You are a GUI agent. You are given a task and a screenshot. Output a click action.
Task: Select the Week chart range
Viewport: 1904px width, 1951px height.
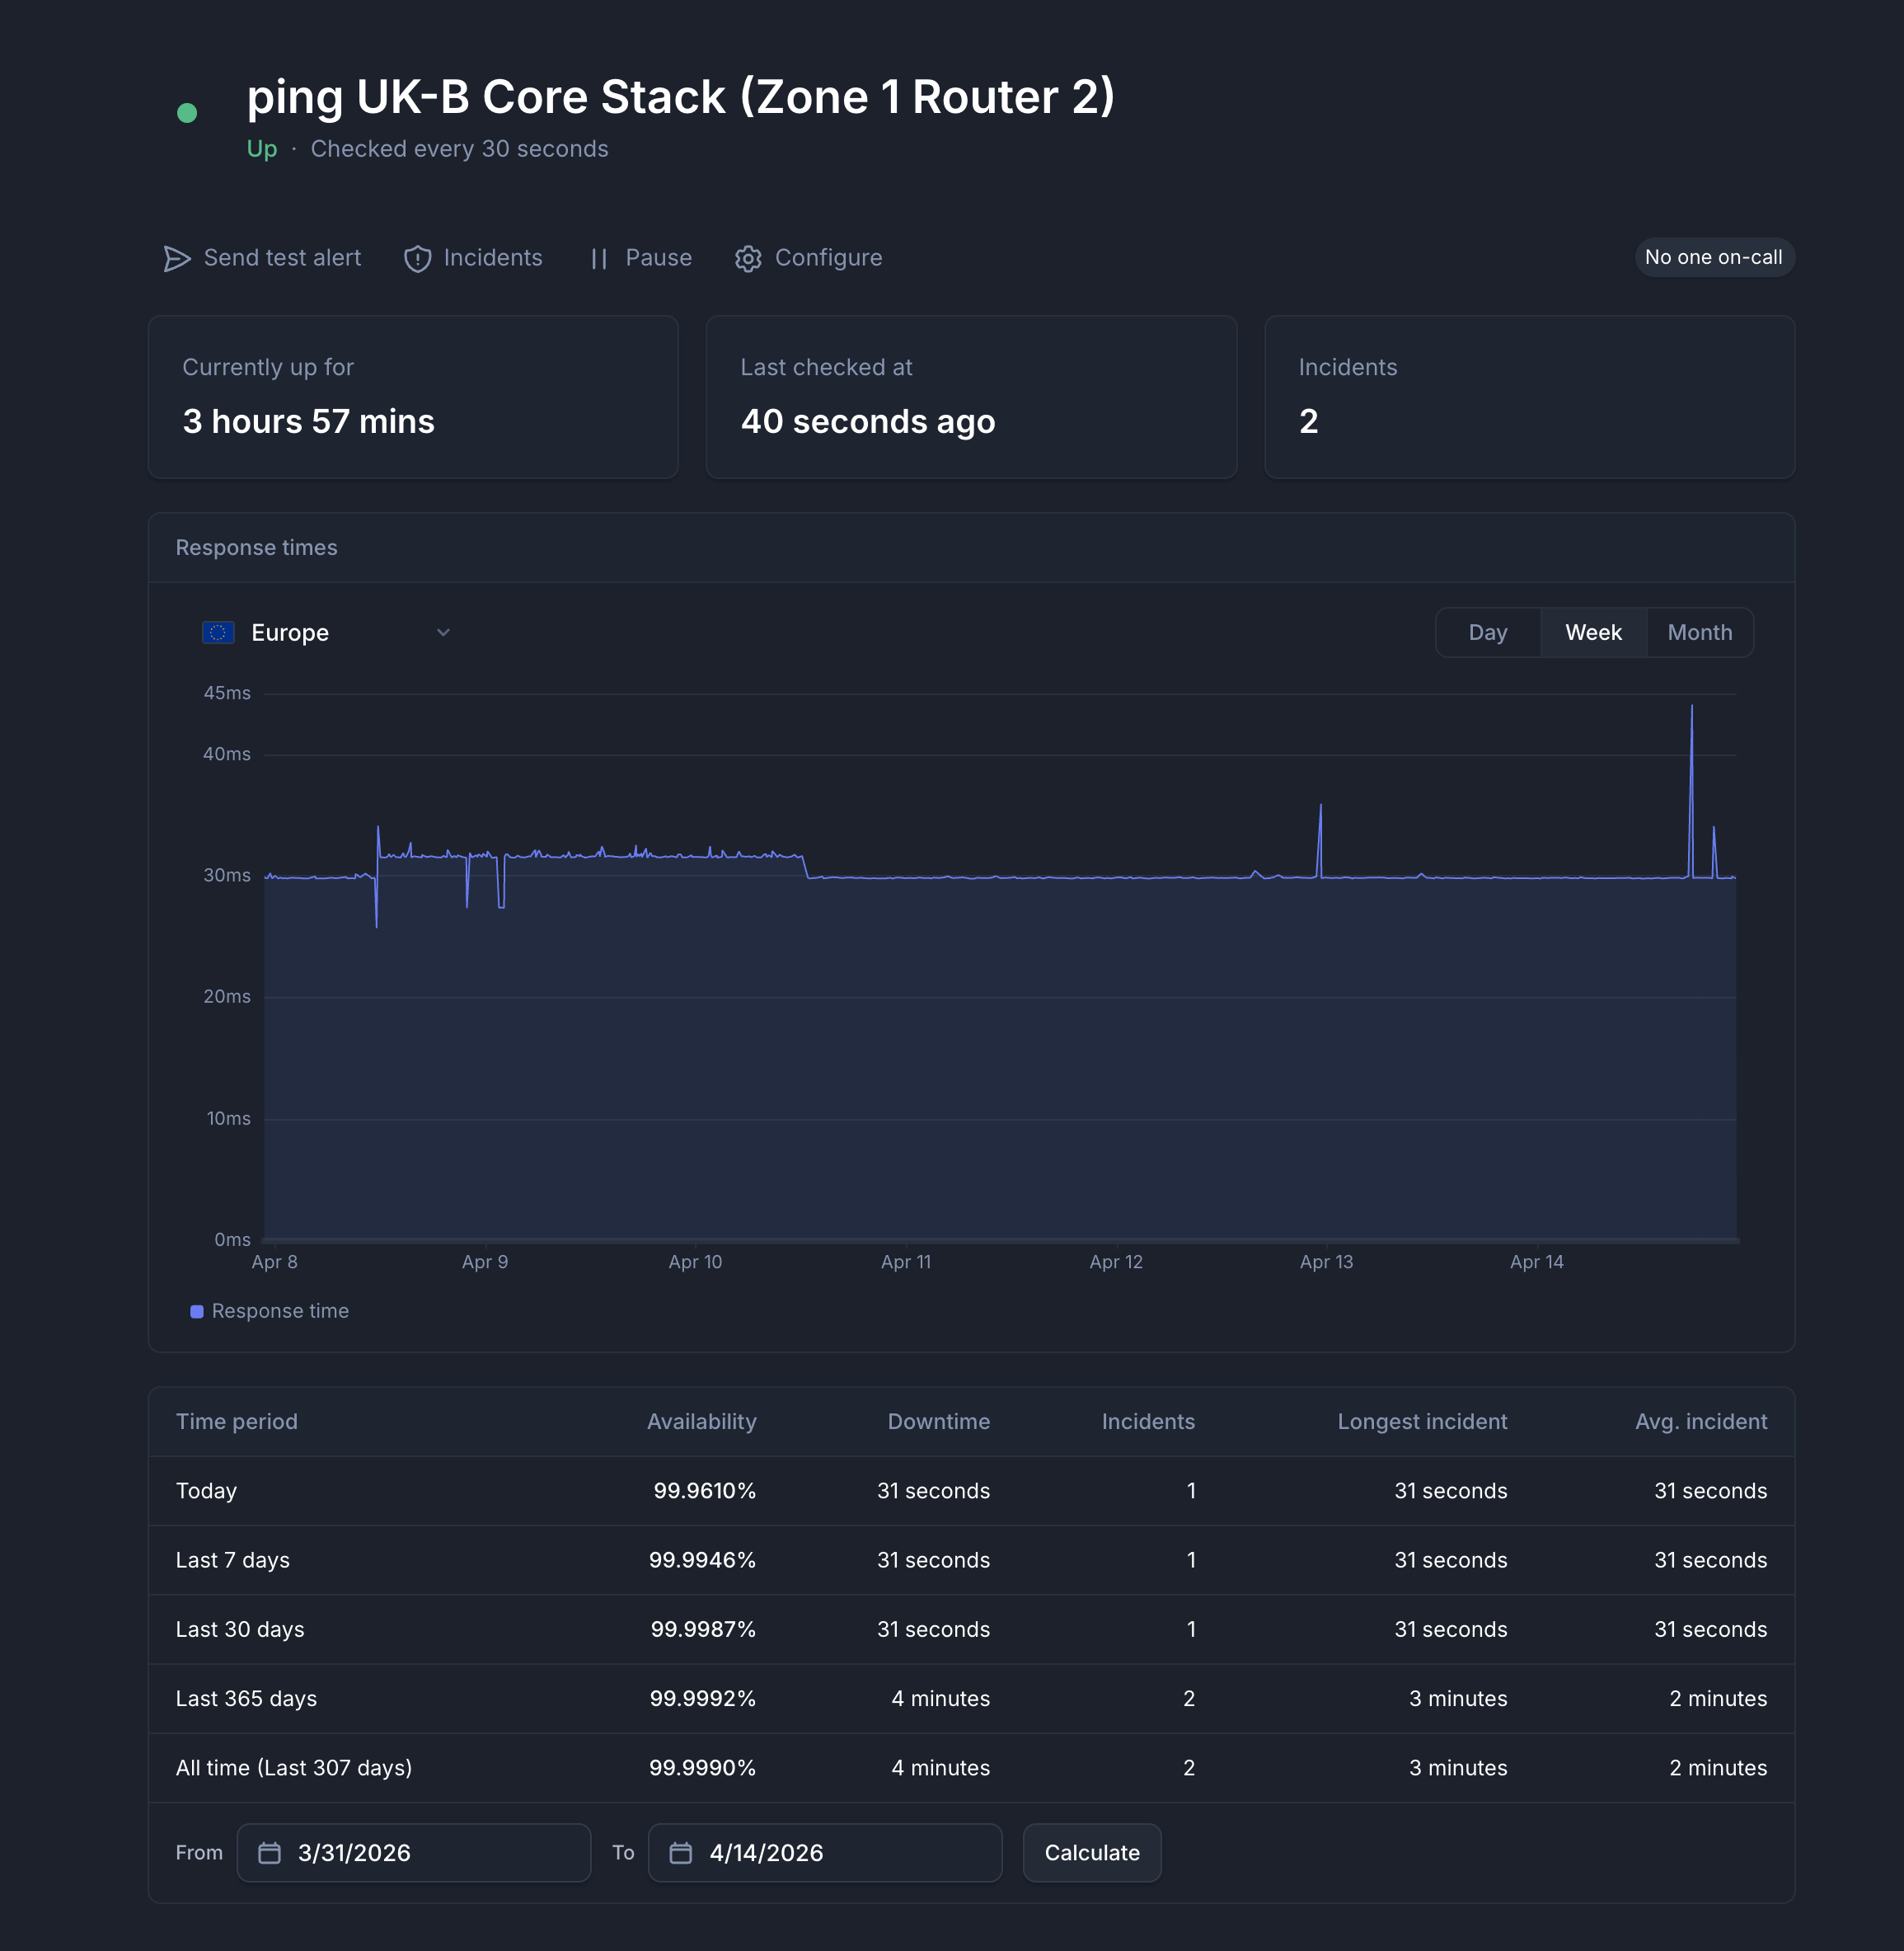click(1593, 632)
